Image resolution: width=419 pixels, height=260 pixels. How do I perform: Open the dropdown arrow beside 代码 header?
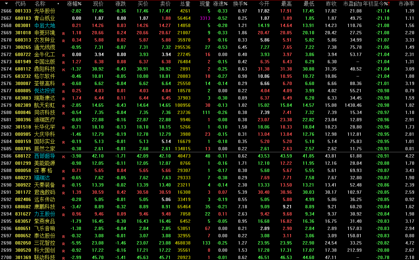coord(6,4)
